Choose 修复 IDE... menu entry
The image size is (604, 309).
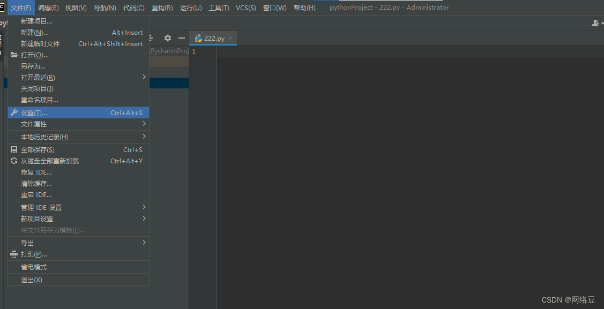click(79, 172)
